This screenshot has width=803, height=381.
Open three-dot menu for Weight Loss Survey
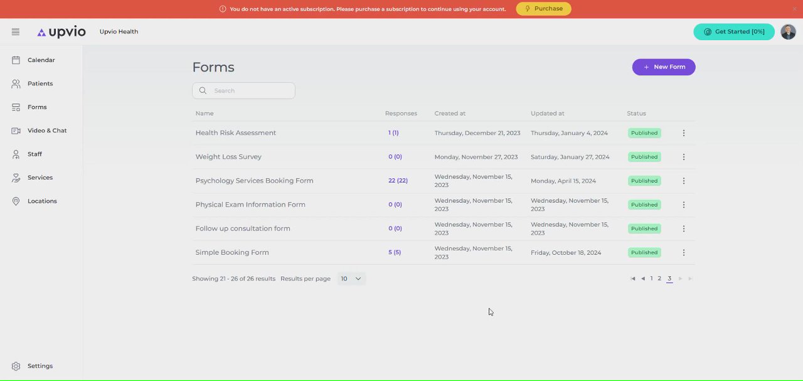click(684, 157)
